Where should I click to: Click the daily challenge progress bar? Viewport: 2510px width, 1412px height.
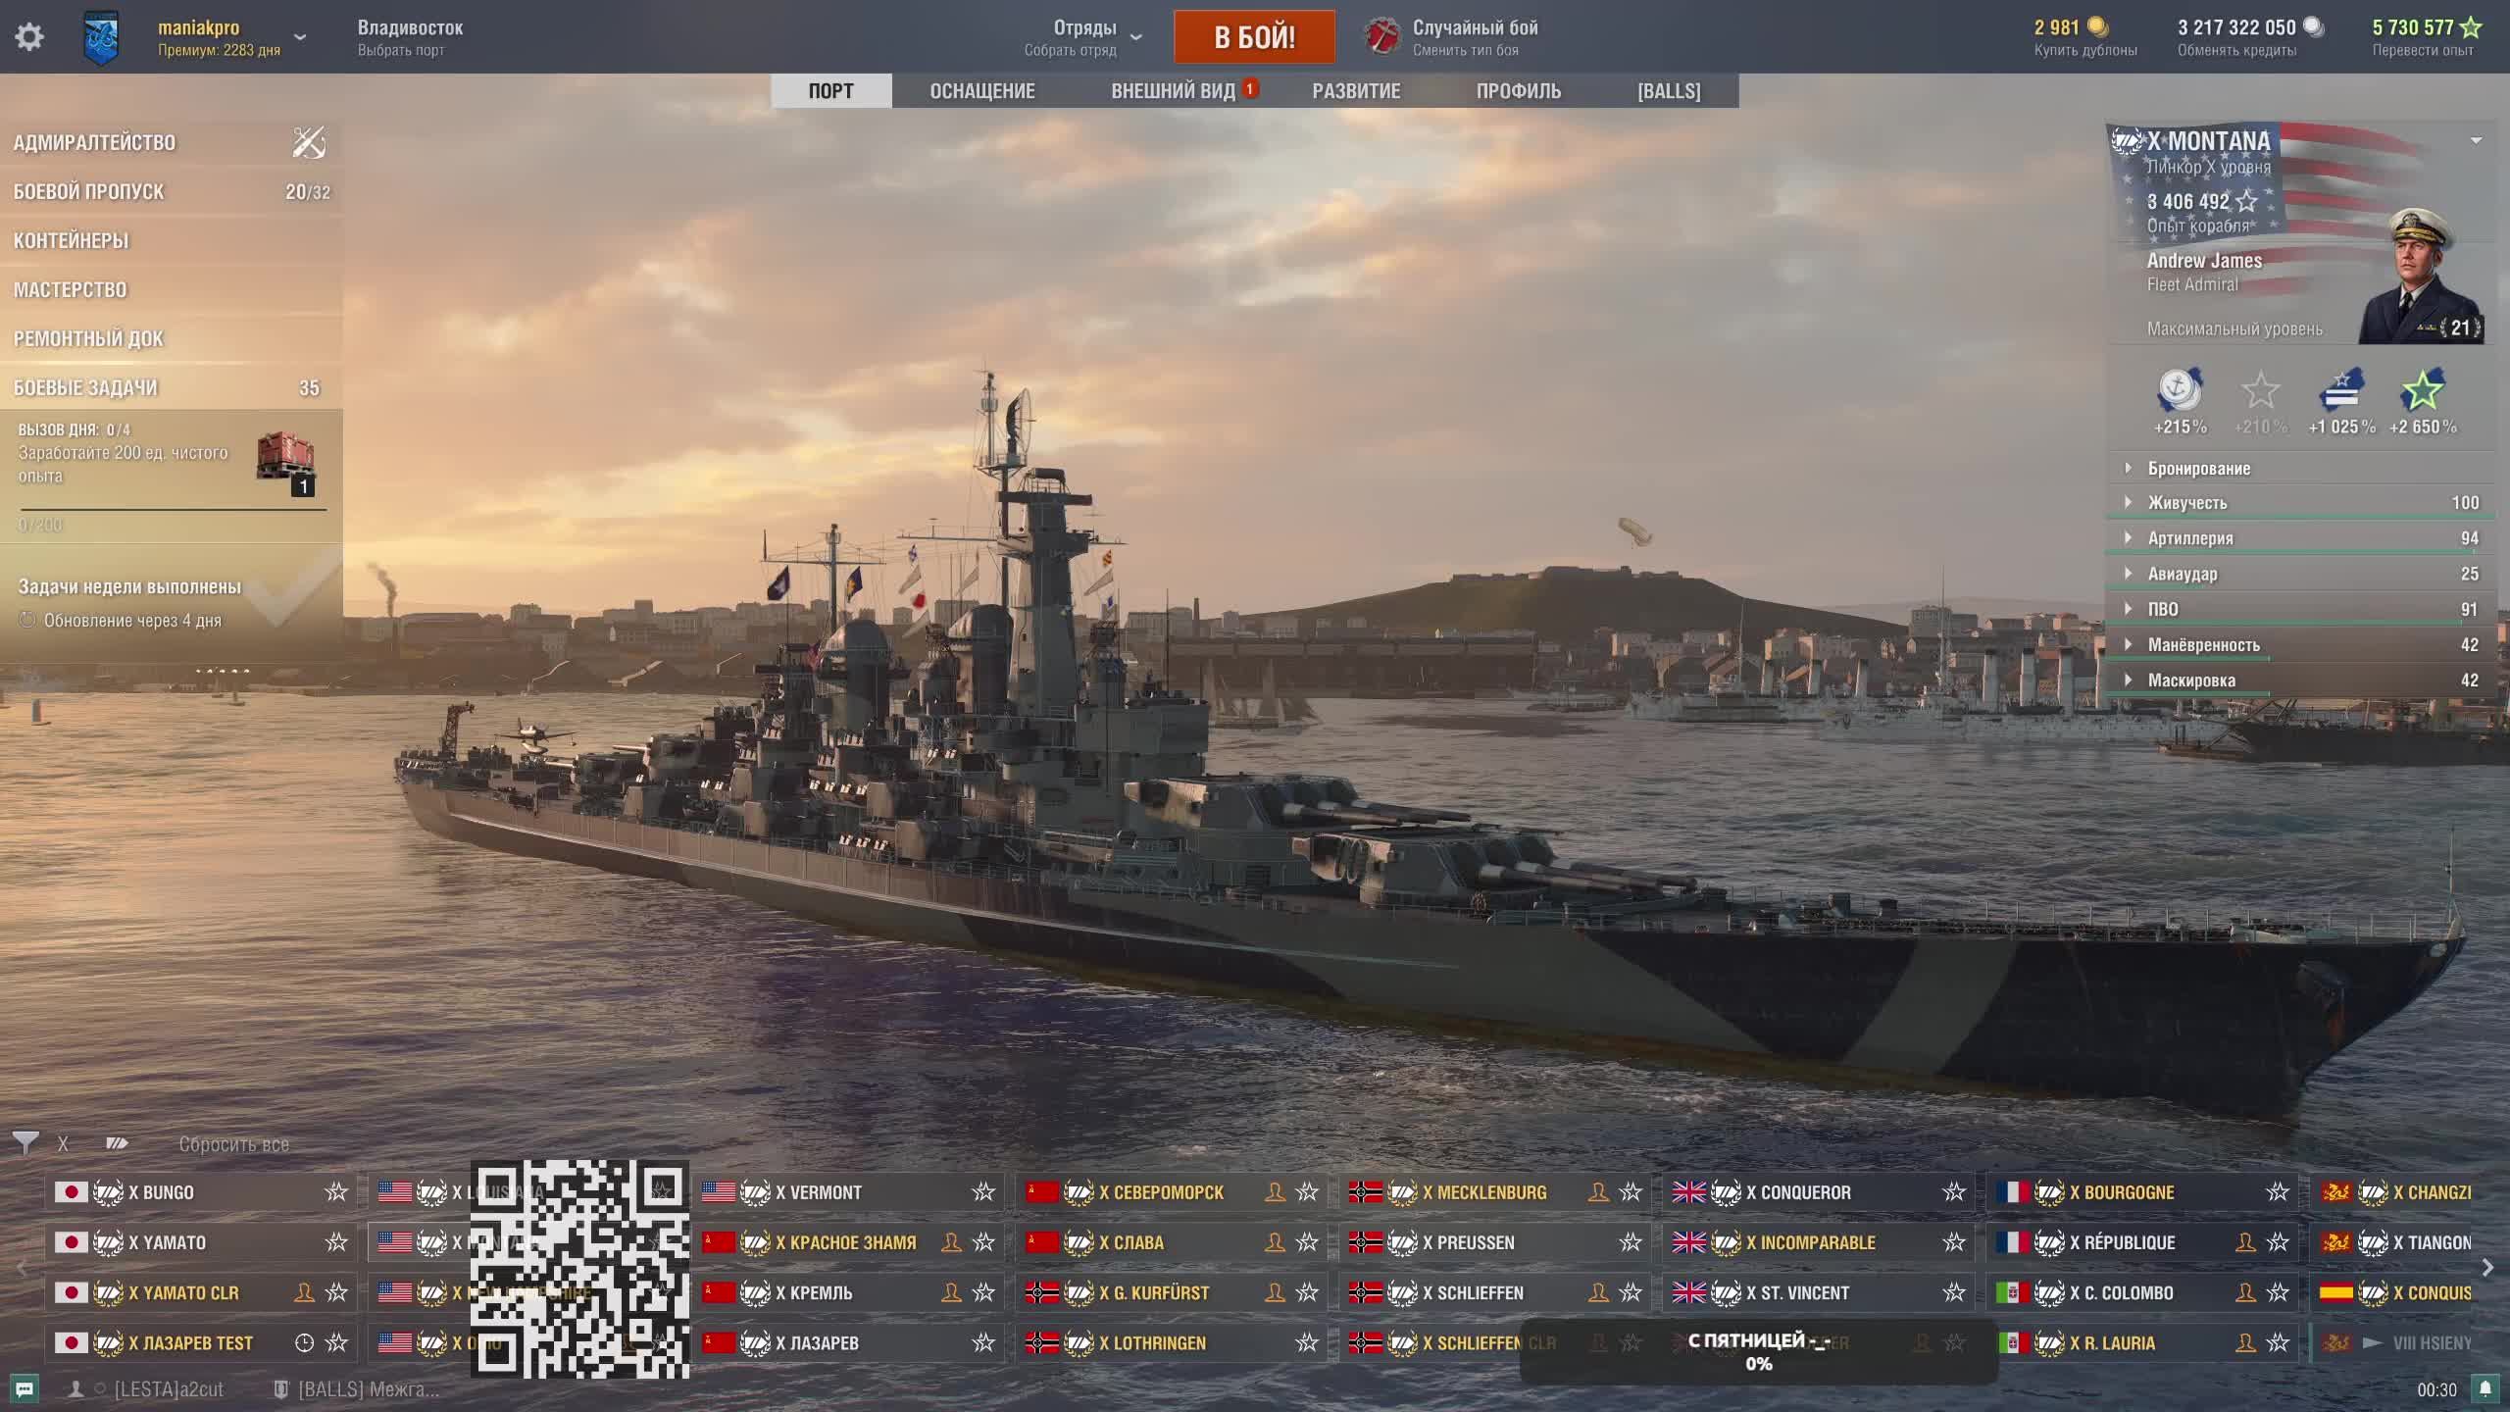click(x=173, y=510)
